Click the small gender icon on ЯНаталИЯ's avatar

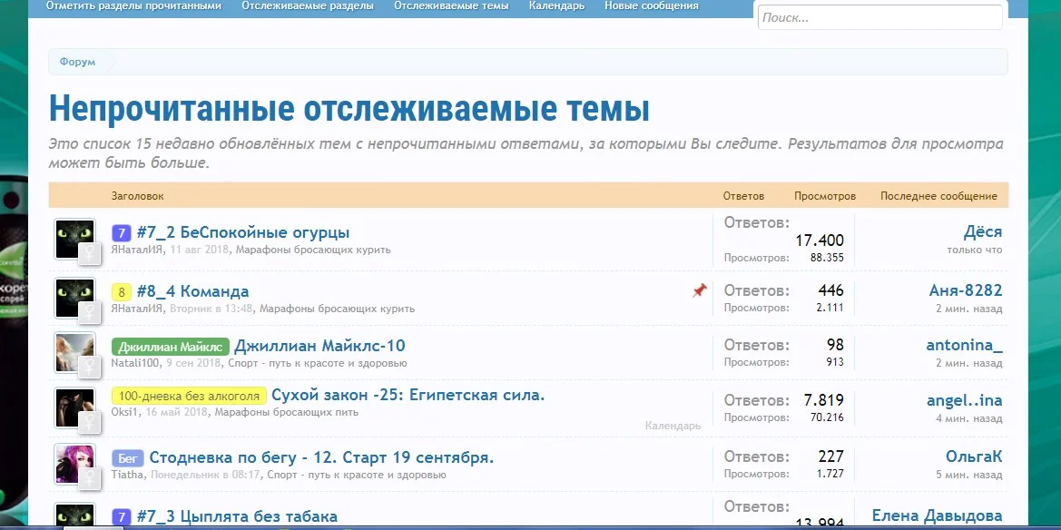(92, 254)
